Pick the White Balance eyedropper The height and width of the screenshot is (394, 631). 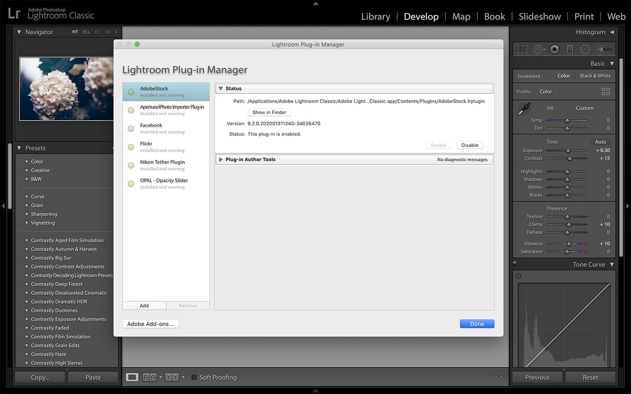[x=524, y=109]
